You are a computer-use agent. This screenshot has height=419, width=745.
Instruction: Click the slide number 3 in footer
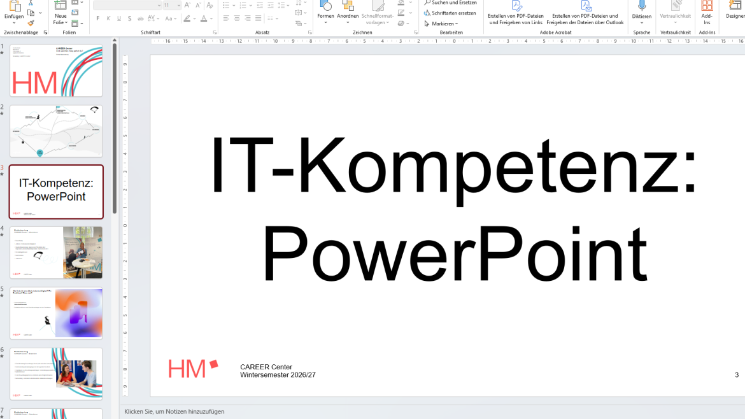[x=737, y=375]
